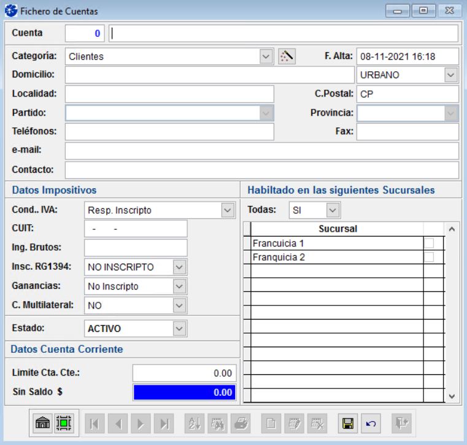Click the exit door icon in toolbar

(403, 423)
